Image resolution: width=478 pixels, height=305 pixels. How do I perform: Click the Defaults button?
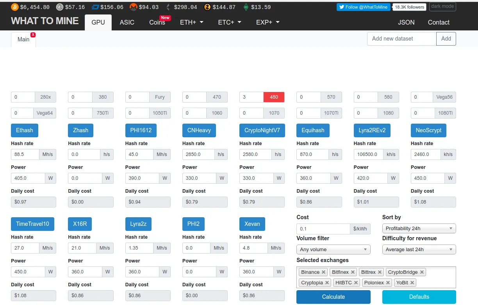pyautogui.click(x=419, y=297)
